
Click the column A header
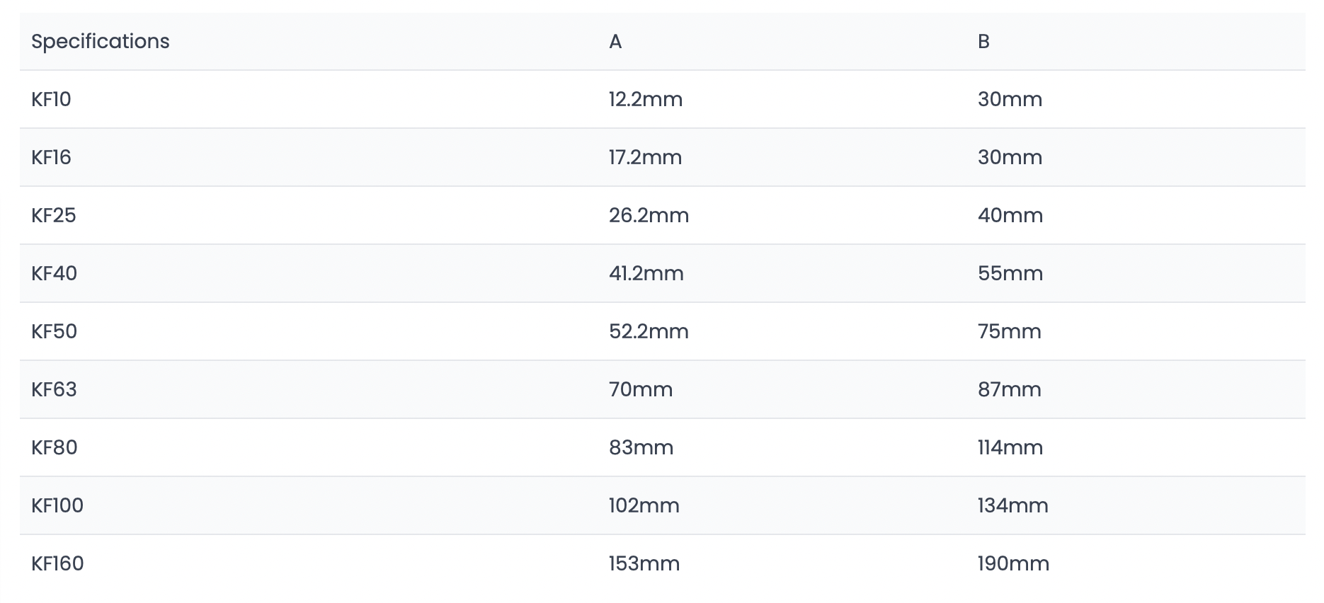click(x=615, y=42)
